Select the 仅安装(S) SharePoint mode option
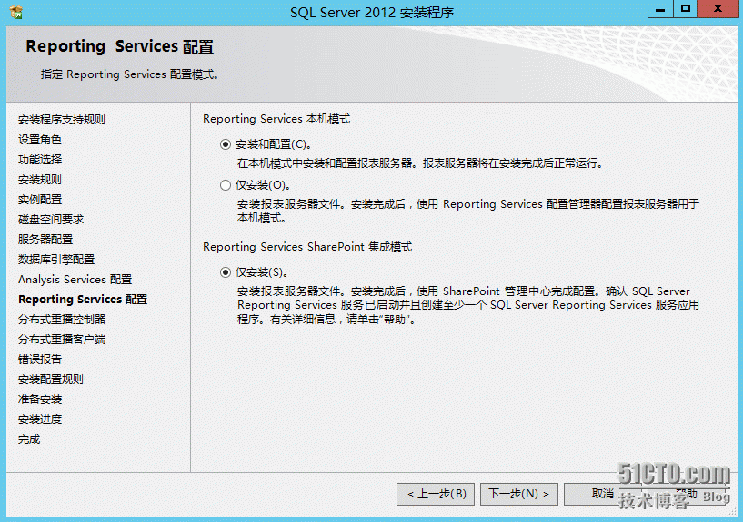 point(226,272)
